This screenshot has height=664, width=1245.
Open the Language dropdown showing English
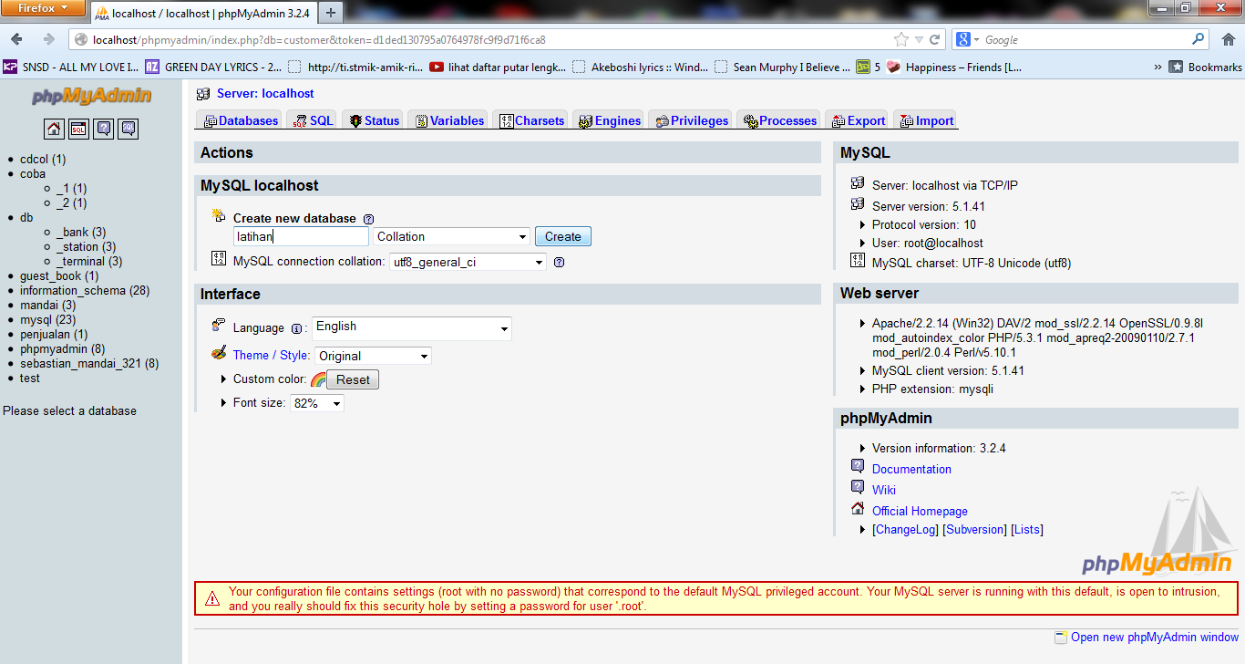412,328
